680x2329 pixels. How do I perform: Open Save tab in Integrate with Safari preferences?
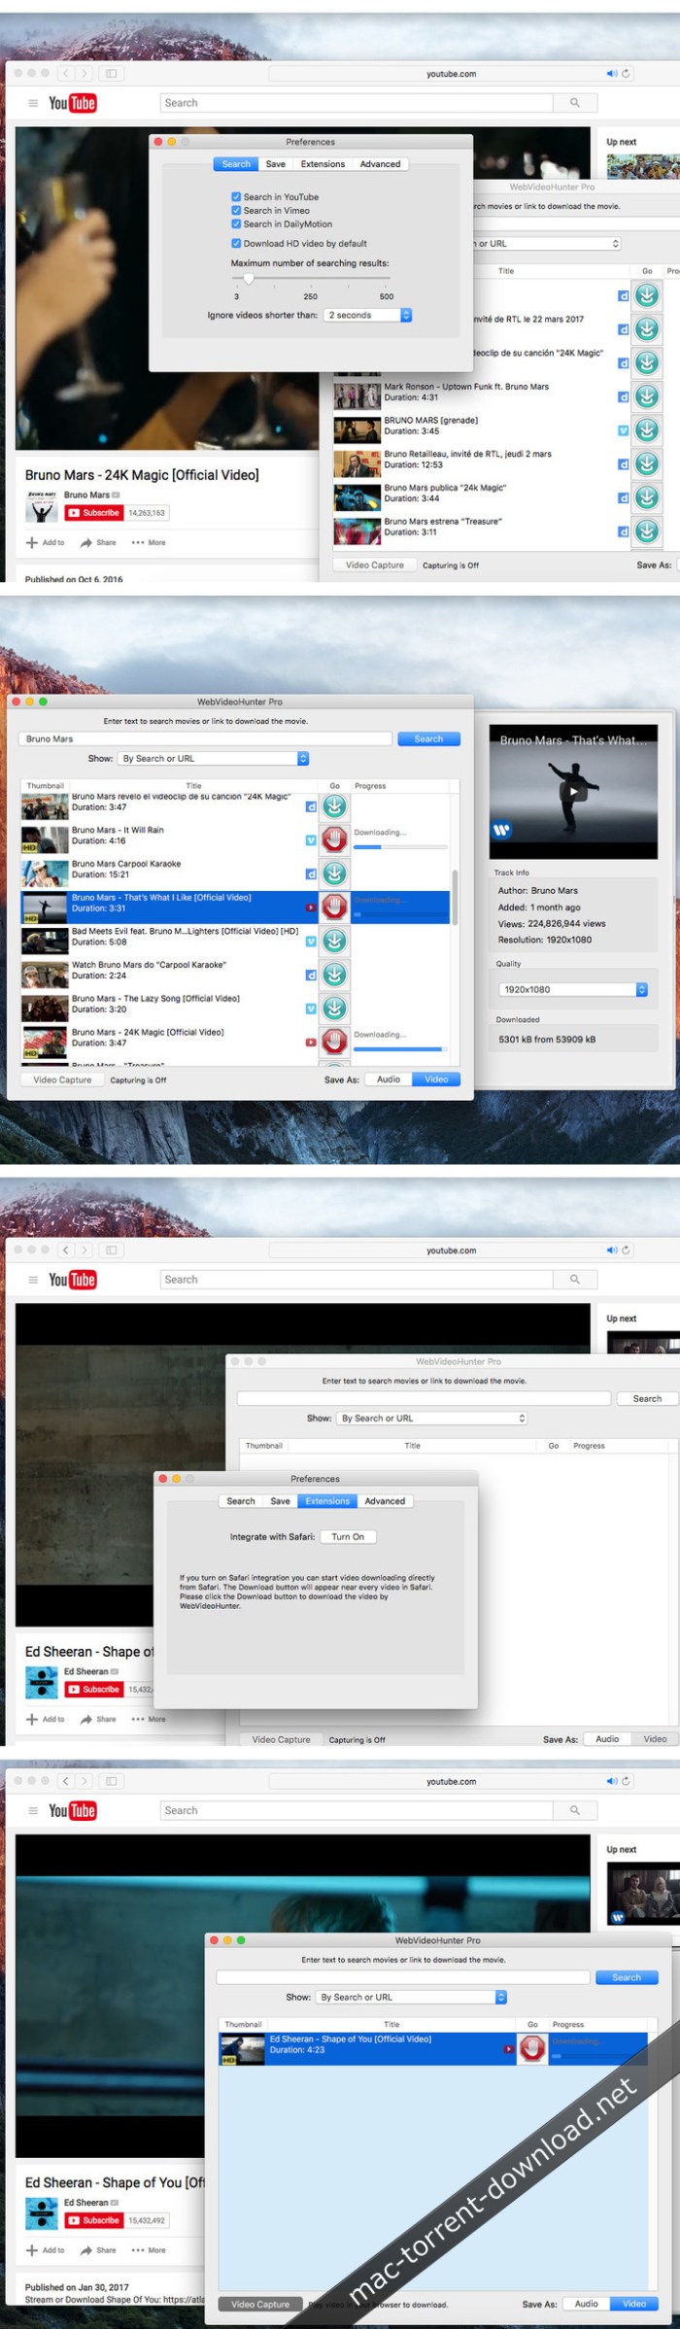click(x=281, y=1501)
